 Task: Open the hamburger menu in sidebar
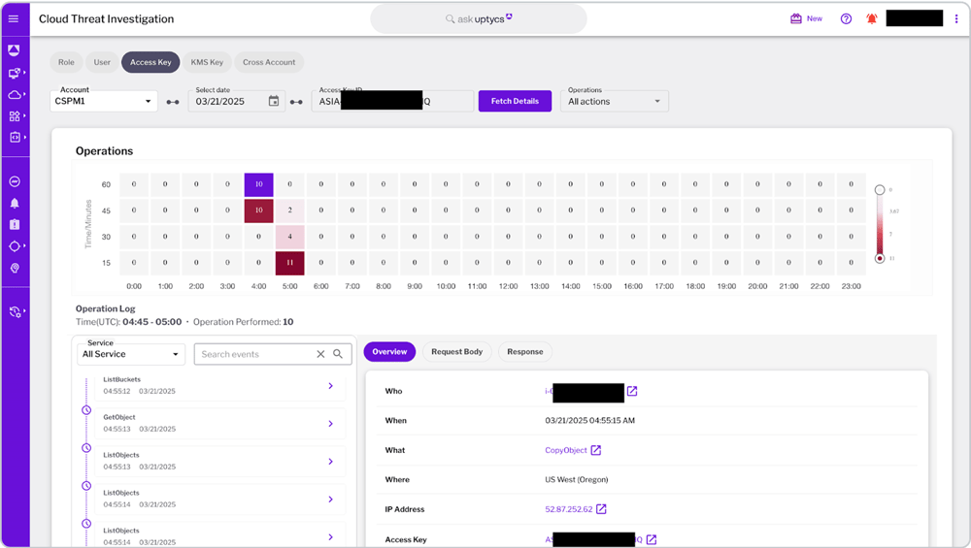point(14,18)
